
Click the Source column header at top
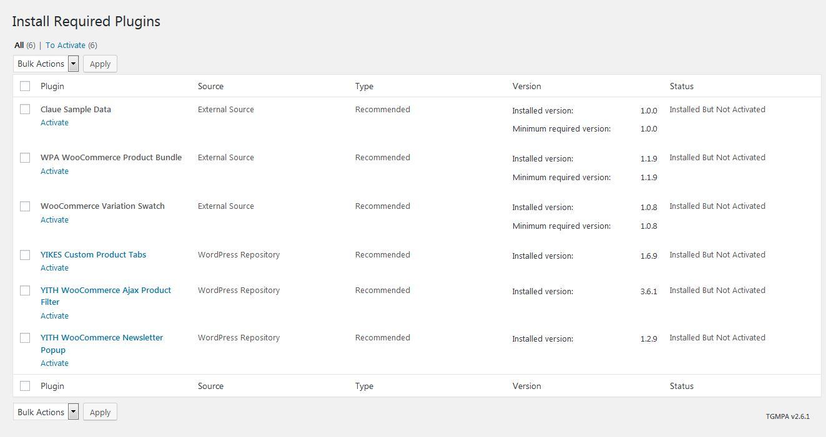pos(210,86)
